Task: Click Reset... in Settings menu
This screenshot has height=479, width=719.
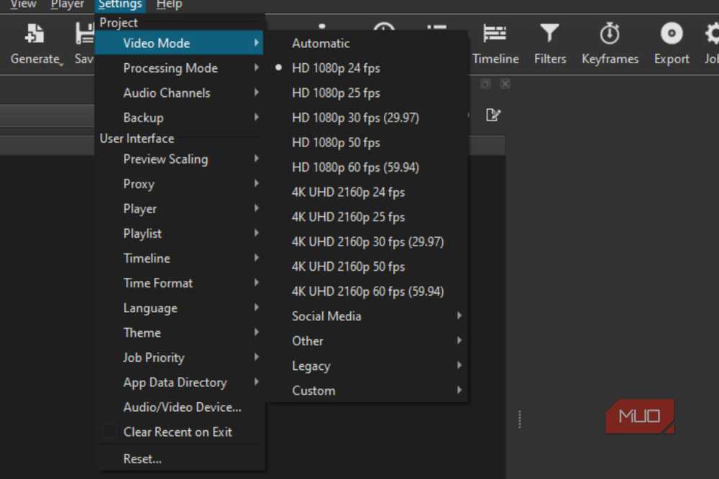Action: click(x=179, y=458)
